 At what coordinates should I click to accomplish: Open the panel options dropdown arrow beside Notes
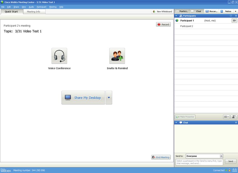[235, 11]
